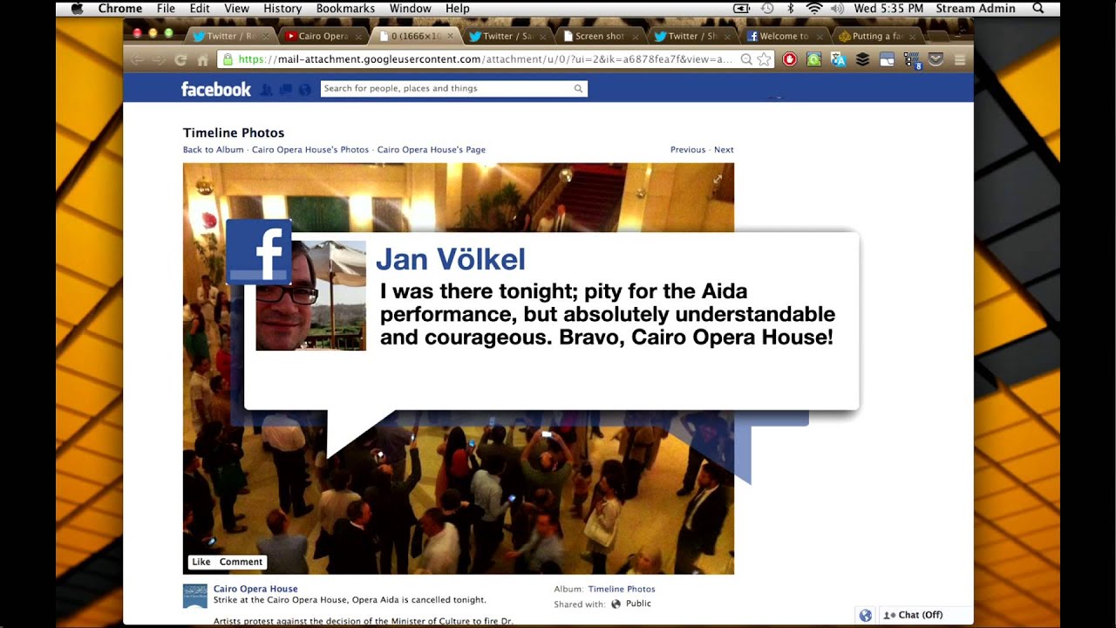
Task: Close the 'Welcome to' Facebook tab
Action: point(820,37)
